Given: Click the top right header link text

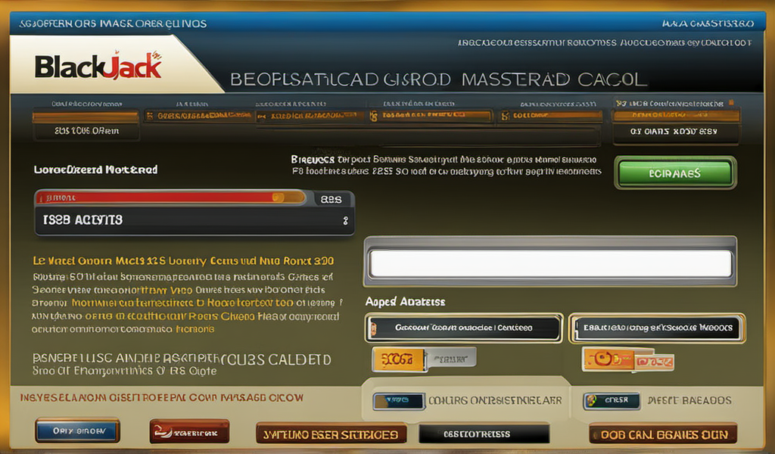Looking at the screenshot, I should point(707,23).
